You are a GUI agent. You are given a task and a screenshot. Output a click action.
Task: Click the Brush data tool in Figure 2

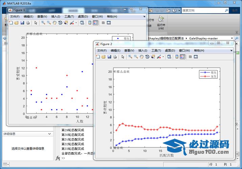tap(159, 57)
